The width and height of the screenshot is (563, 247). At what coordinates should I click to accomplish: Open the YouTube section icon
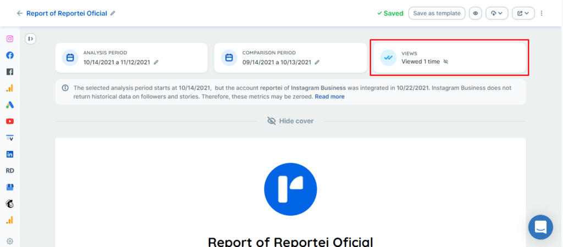click(10, 121)
